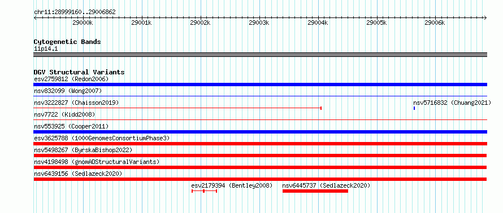Select the blue nsv553925 variant bar
503x213 pixels.
click(260, 132)
